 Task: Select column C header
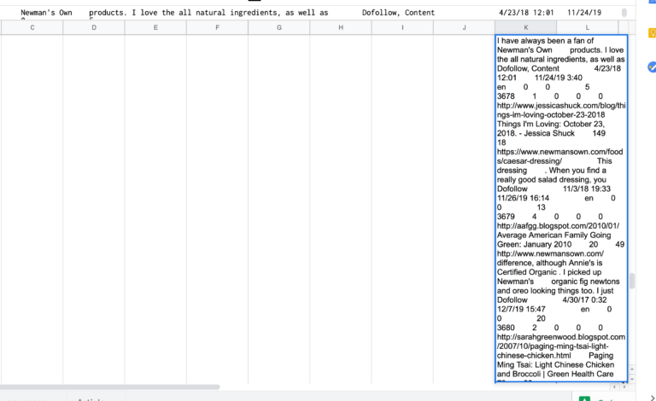tap(32, 28)
